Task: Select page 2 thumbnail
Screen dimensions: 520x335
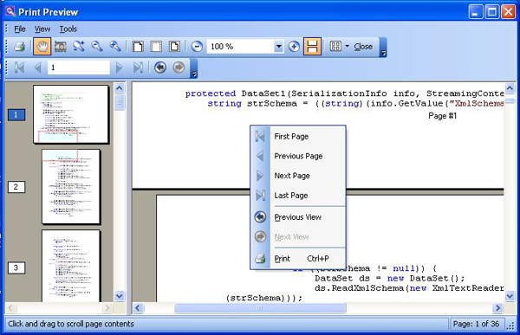Action: 71,187
